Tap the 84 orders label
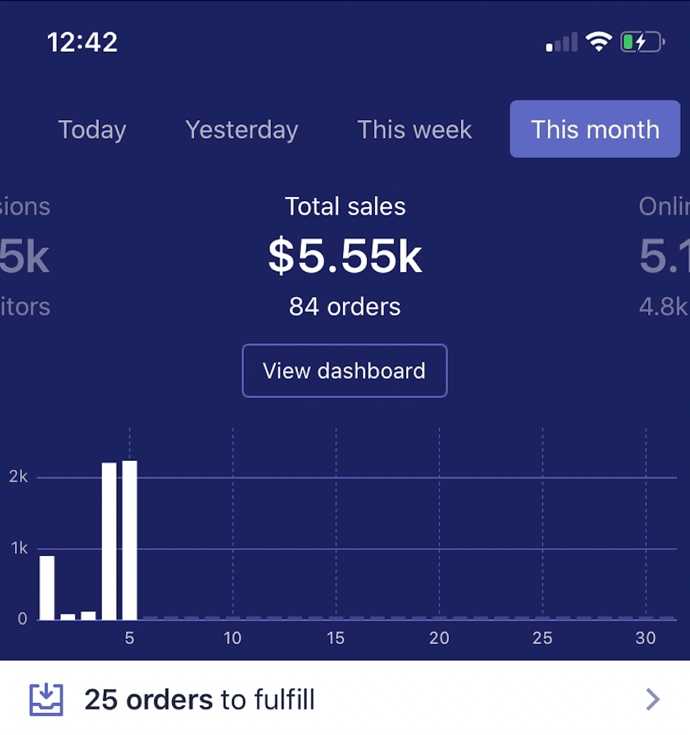 pyautogui.click(x=345, y=306)
